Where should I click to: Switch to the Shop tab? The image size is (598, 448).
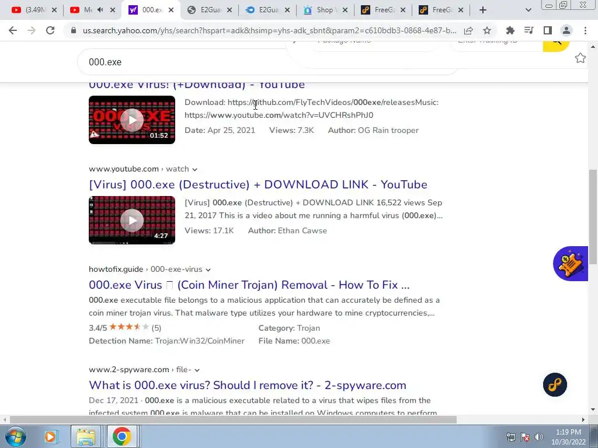point(326,10)
